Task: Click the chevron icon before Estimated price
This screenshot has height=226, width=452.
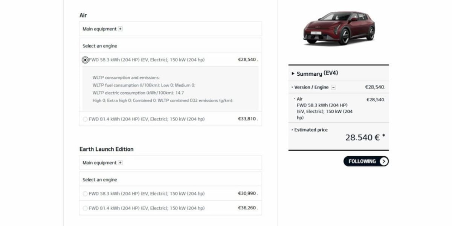Action: pyautogui.click(x=292, y=130)
